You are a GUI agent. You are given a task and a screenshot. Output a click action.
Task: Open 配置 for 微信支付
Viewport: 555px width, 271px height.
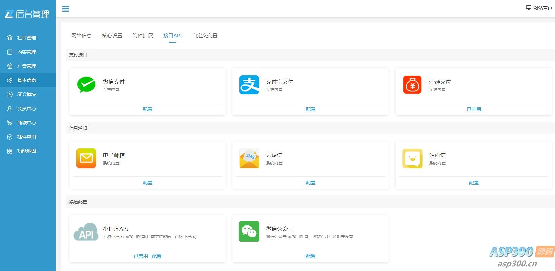(x=148, y=109)
